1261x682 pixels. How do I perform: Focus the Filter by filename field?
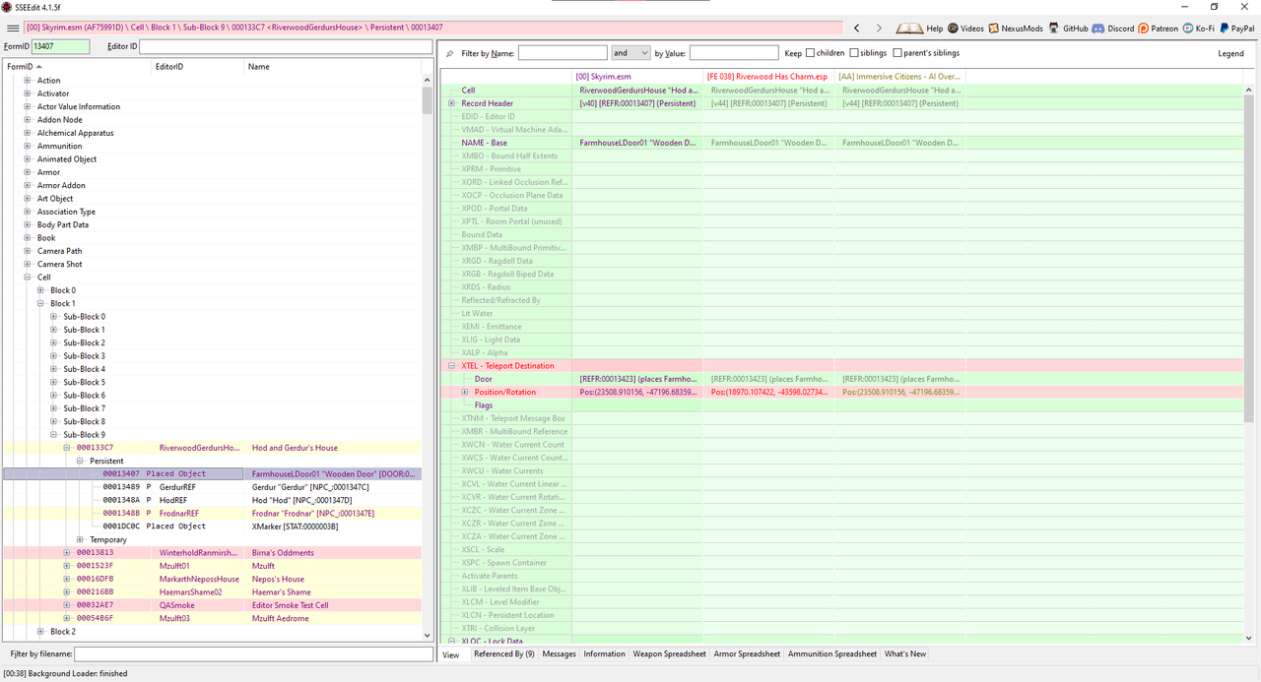253,653
